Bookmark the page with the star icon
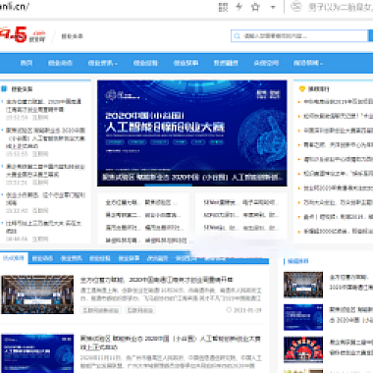This screenshot has height=373, width=373. click(x=255, y=7)
